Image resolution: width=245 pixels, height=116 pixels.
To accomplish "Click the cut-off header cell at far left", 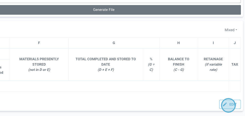I will [5, 70].
